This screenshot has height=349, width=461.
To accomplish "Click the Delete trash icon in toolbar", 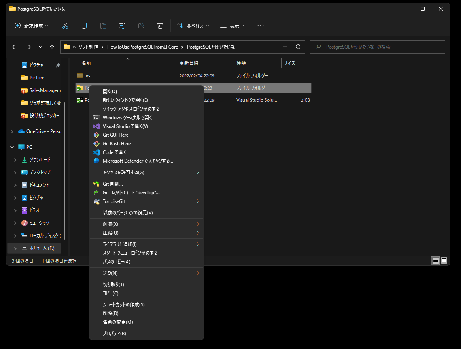I will click(160, 26).
